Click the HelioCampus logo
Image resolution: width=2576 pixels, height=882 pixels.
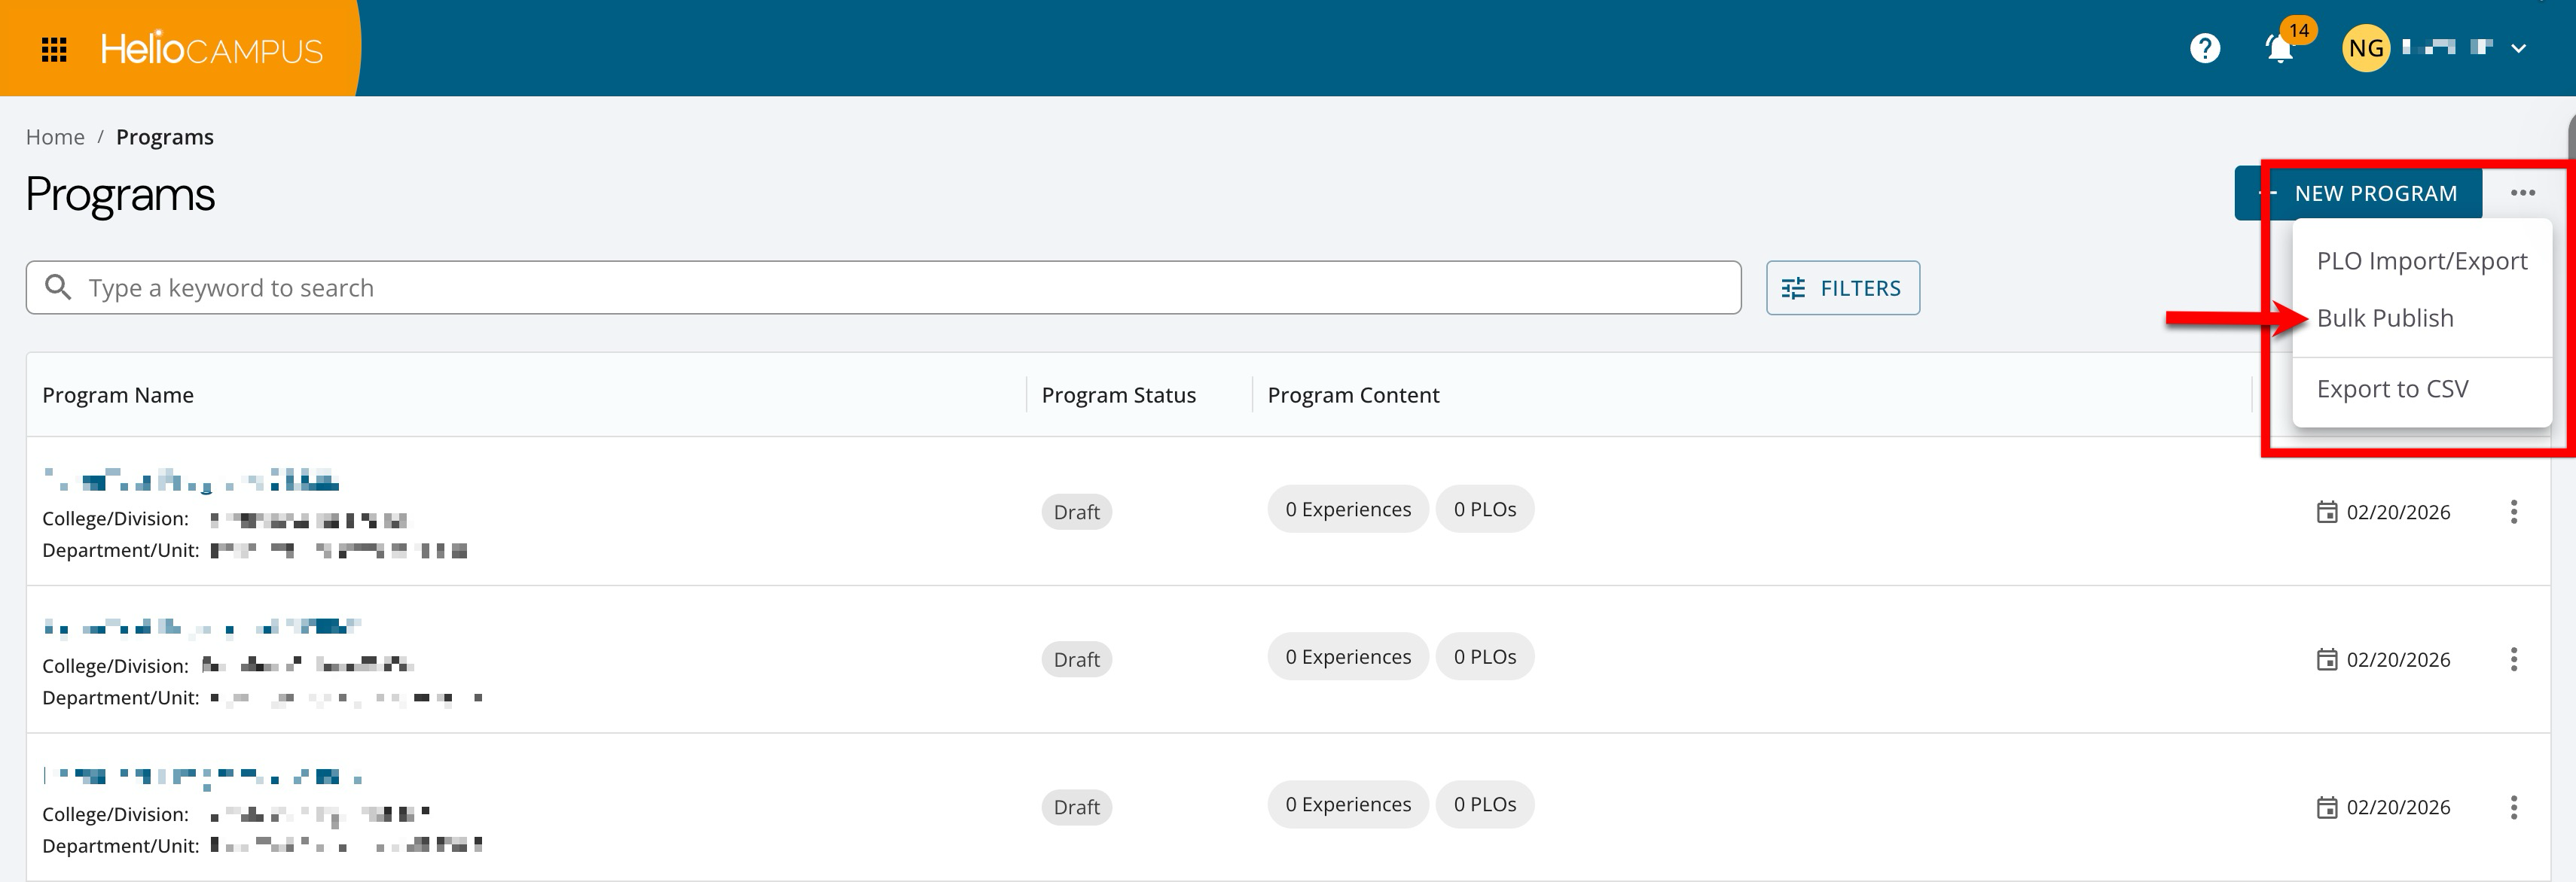pos(211,49)
